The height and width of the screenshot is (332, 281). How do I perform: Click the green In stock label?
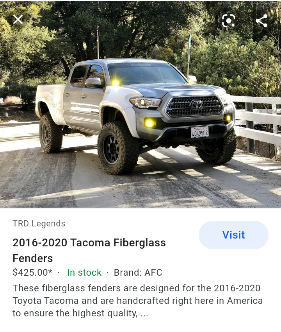click(x=84, y=273)
